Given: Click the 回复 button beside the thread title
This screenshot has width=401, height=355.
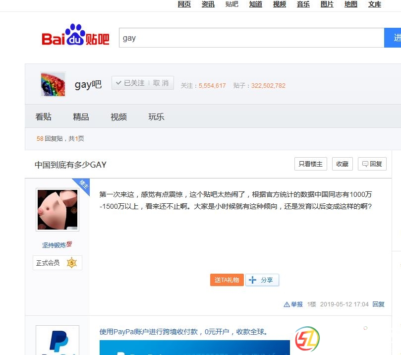Looking at the screenshot, I should pos(372,164).
